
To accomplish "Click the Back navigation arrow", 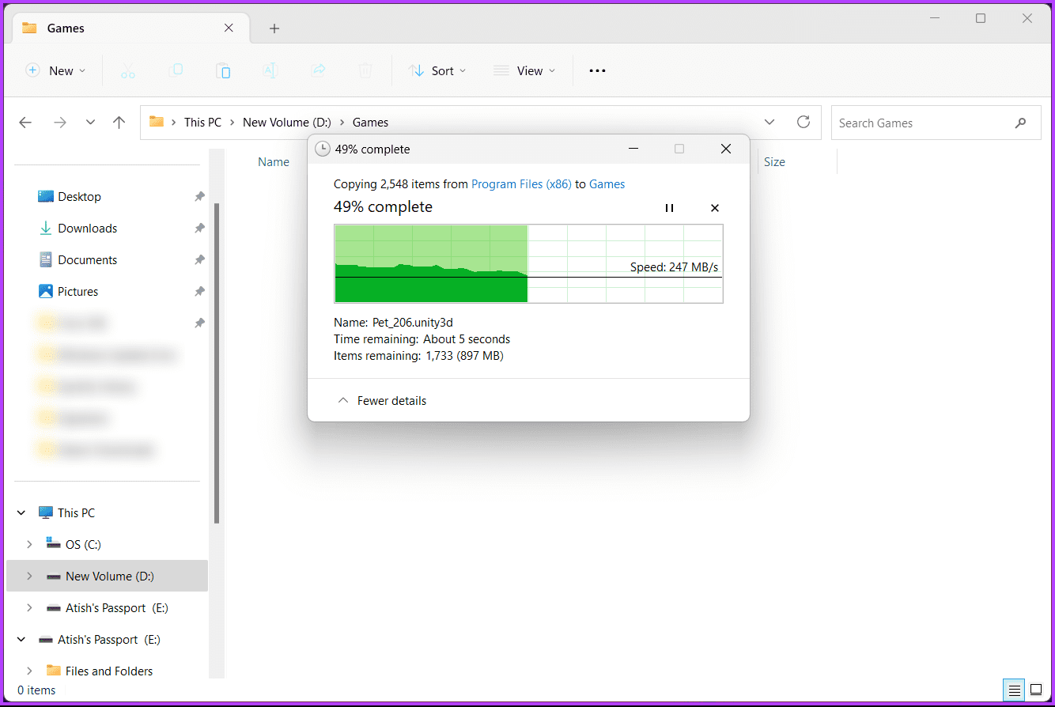I will 25,123.
